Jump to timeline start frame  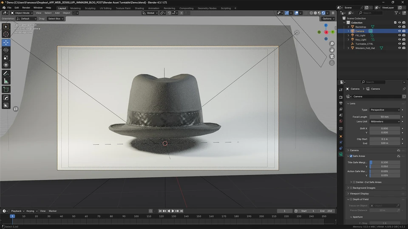160,211
